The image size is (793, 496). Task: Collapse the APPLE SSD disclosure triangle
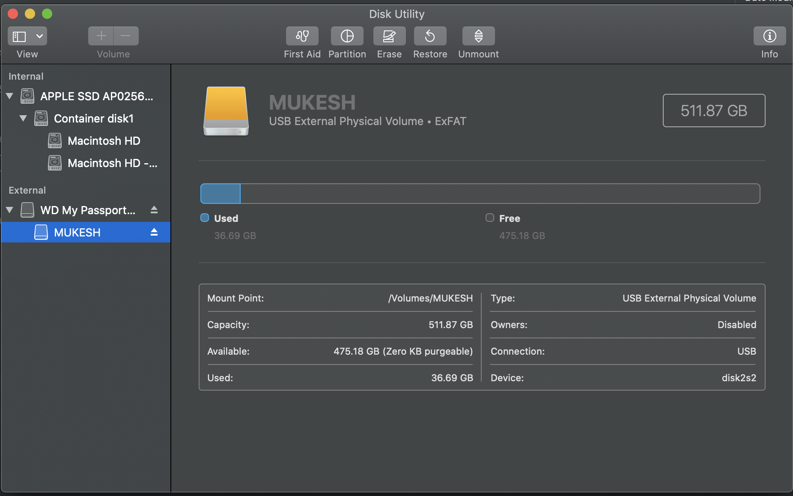9,96
